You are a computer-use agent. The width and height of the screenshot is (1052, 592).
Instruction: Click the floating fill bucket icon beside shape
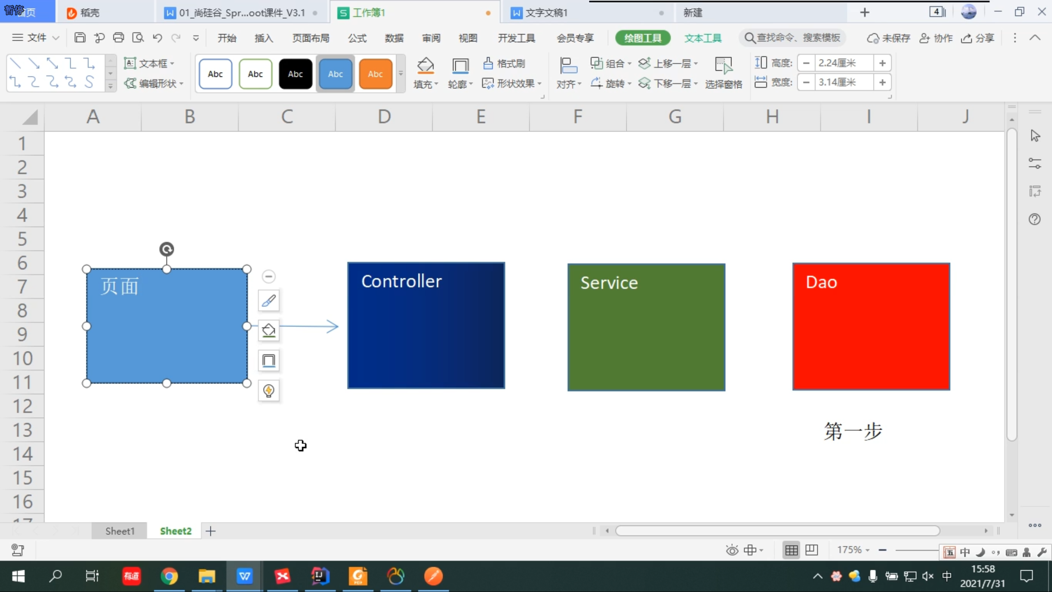[269, 330]
